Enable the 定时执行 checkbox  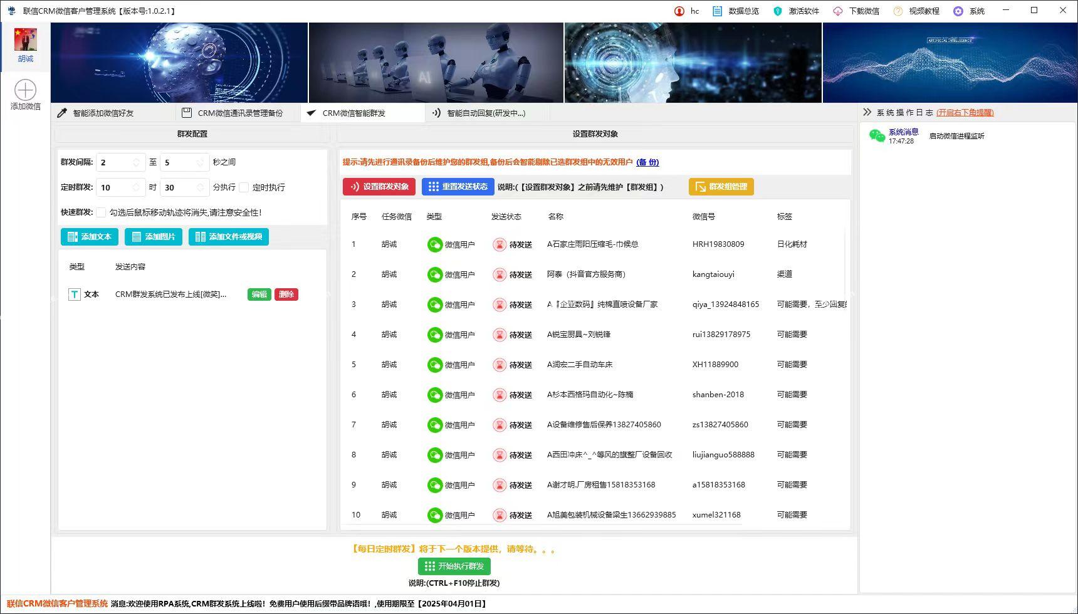pyautogui.click(x=244, y=187)
